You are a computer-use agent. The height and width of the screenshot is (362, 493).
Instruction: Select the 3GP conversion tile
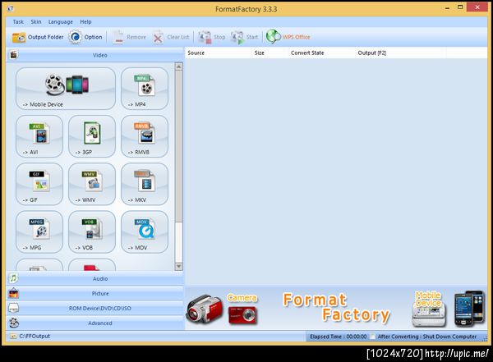point(92,136)
